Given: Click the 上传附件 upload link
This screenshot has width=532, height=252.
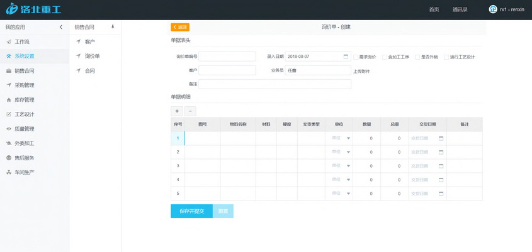Looking at the screenshot, I should click(361, 71).
